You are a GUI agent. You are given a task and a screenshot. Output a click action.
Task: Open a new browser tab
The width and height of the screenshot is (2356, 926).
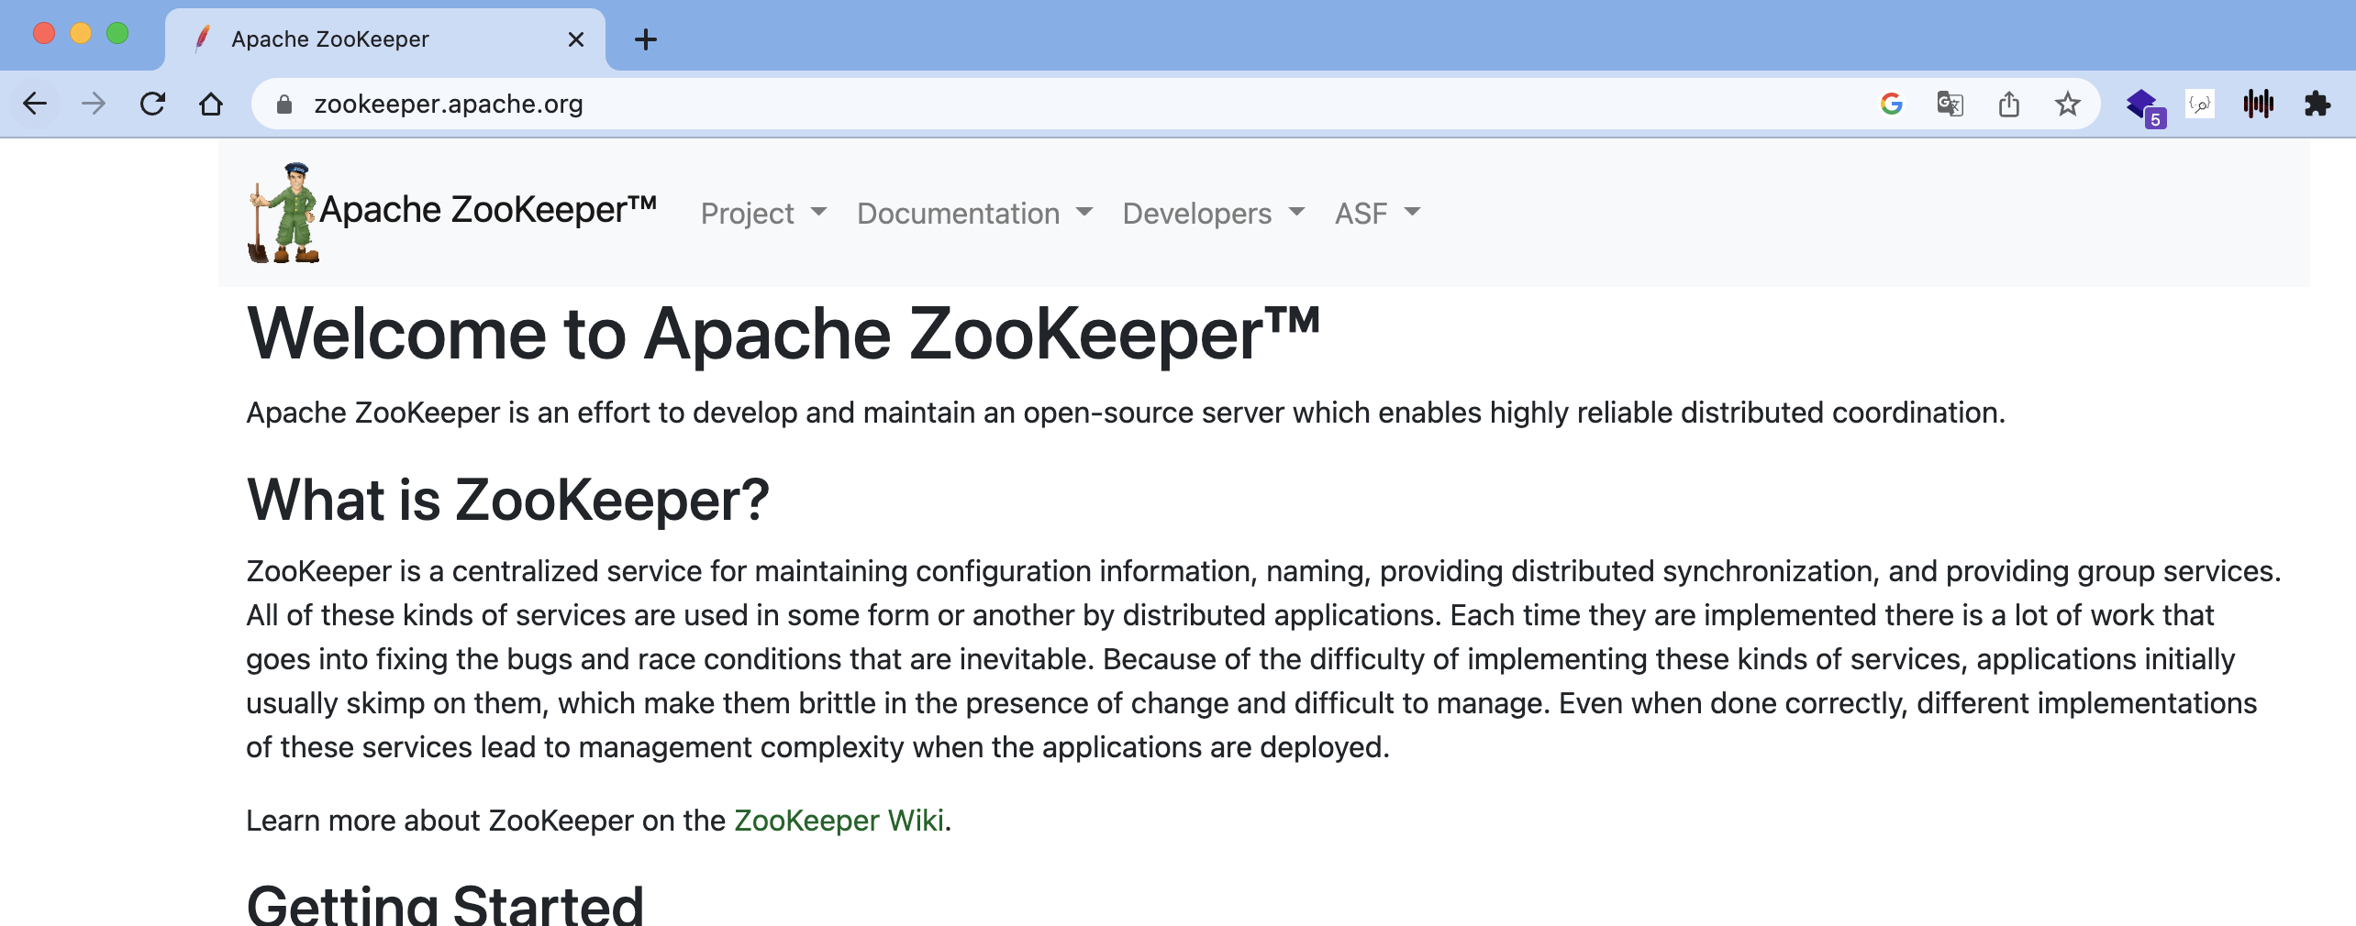click(646, 39)
